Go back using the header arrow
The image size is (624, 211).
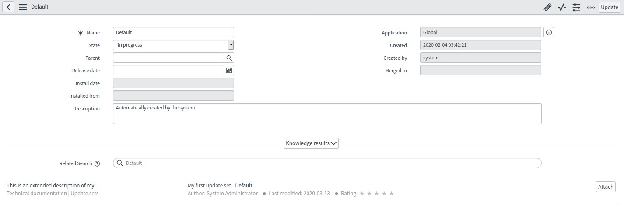(x=9, y=7)
